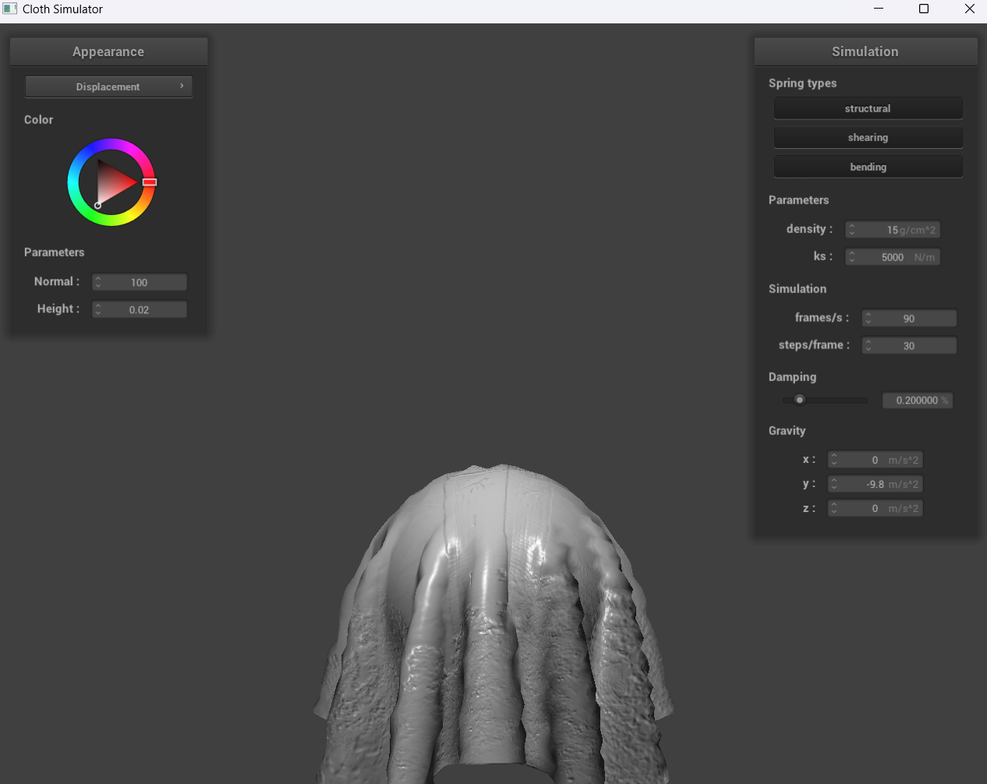Click the Cloth Simulator window icon

point(10,9)
